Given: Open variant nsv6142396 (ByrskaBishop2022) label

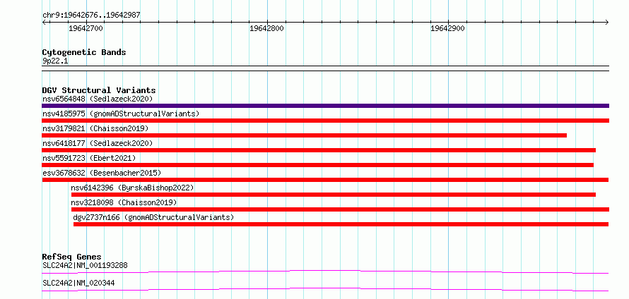Looking at the screenshot, I should [132, 188].
